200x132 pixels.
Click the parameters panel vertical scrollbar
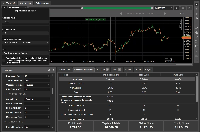pos(53,91)
